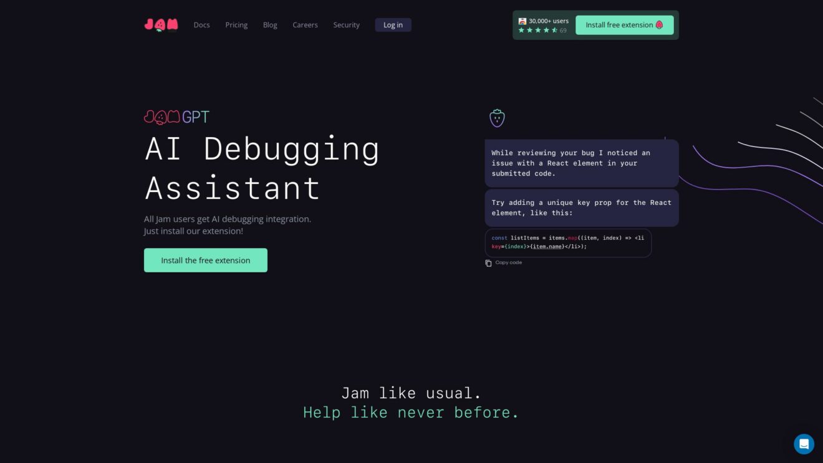The height and width of the screenshot is (463, 823).
Task: Click the top-right Install free extension button
Action: click(x=624, y=25)
